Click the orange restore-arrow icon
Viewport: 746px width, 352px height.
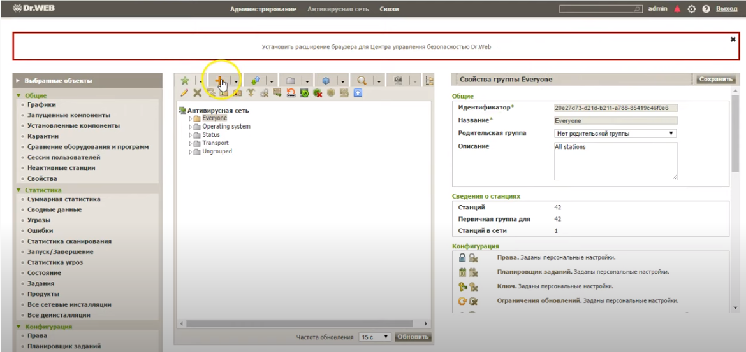tap(291, 93)
